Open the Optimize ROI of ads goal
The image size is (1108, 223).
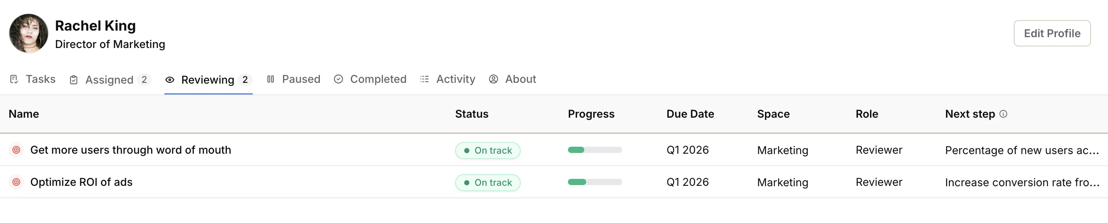click(x=81, y=182)
